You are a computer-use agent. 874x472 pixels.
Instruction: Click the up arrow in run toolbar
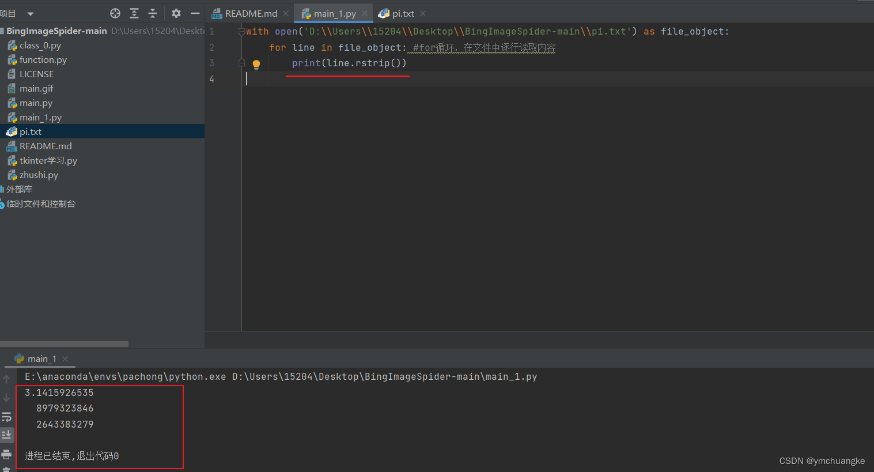pyautogui.click(x=6, y=379)
